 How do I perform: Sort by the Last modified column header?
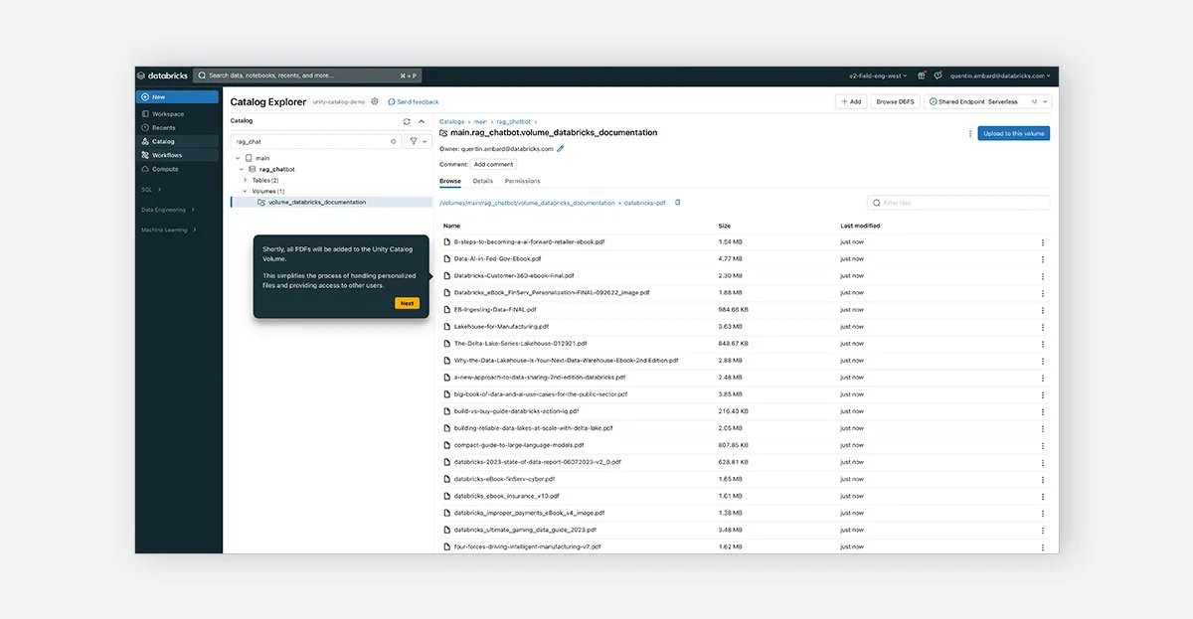[x=860, y=226]
